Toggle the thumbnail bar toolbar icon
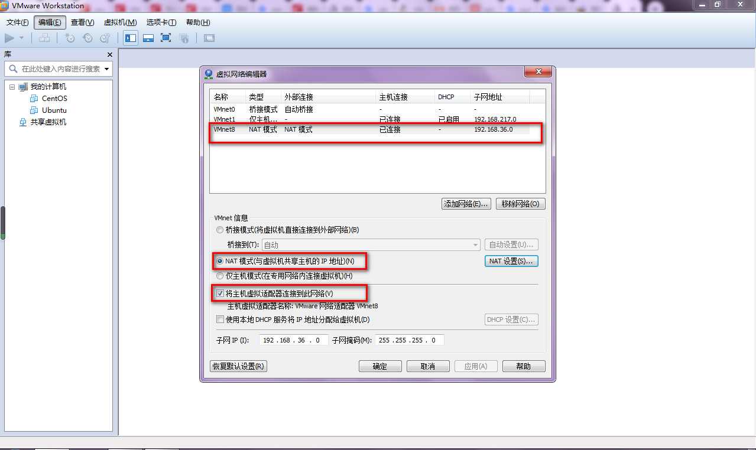 pos(148,38)
